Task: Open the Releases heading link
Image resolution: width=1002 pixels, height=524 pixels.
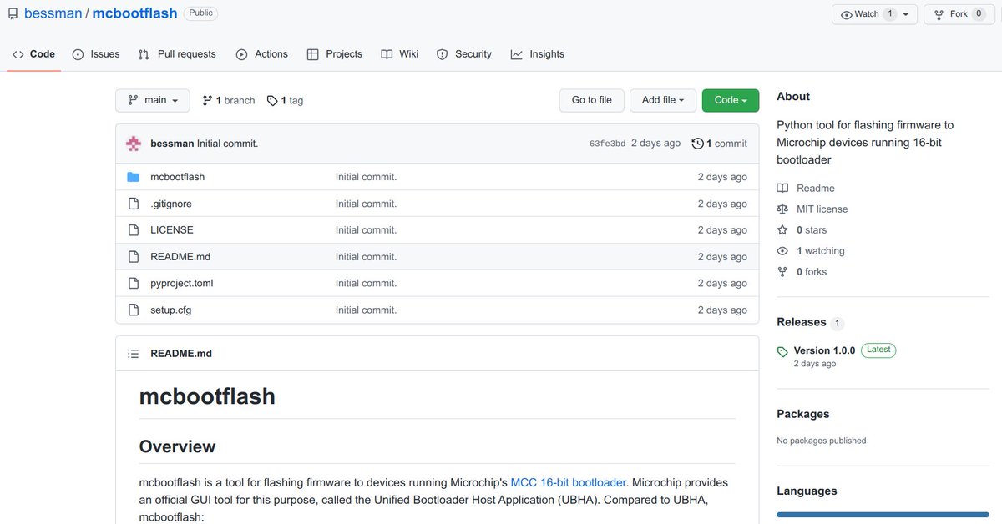Action: click(802, 322)
